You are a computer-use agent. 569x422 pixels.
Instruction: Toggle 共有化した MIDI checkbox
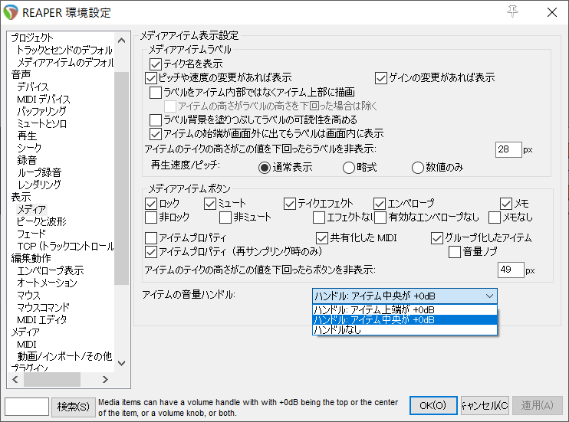click(x=321, y=238)
